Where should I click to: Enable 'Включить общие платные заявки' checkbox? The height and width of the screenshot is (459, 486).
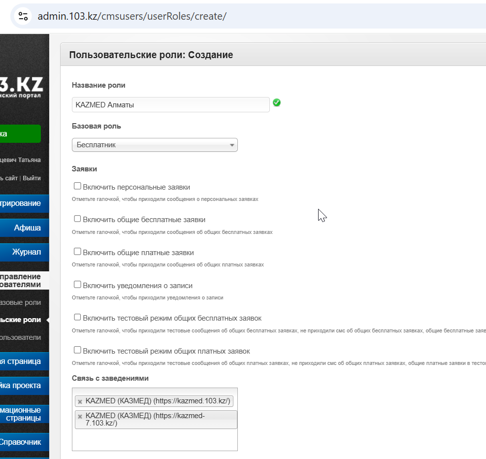77,251
